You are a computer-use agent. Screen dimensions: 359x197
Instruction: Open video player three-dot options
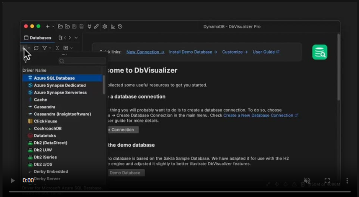pos(347,181)
